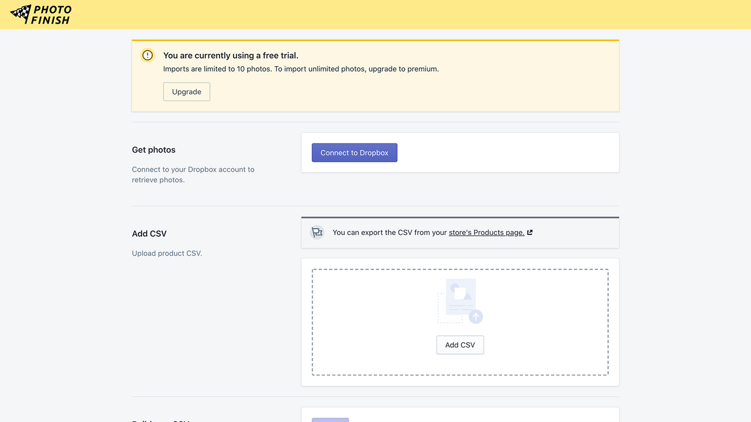Click the warning exclamation icon in trial banner
Viewport: 751px width, 422px height.
[x=147, y=55]
